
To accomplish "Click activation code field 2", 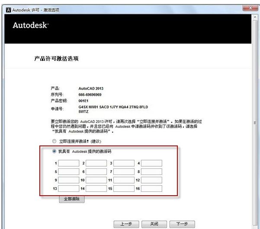I will 96,163.
